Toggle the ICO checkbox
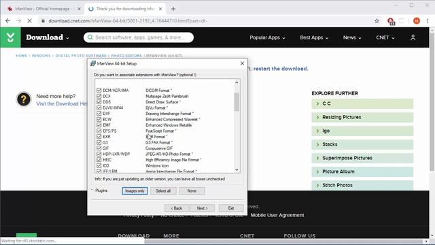The width and height of the screenshot is (435, 245). tap(99, 165)
